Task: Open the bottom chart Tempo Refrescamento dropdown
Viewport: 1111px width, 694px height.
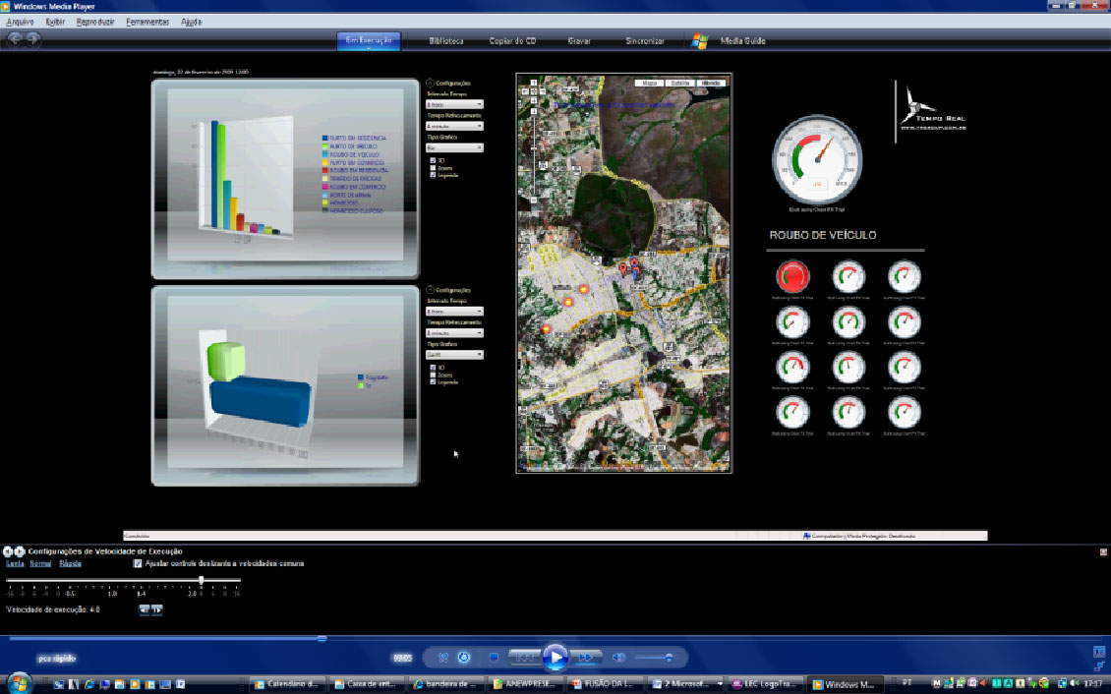Action: pos(454,333)
